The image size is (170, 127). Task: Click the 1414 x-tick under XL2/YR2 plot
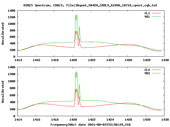coord(18,120)
